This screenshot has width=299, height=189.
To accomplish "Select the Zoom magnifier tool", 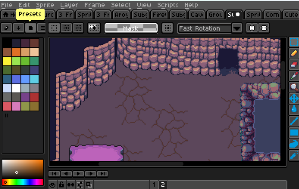I will tap(294, 87).
